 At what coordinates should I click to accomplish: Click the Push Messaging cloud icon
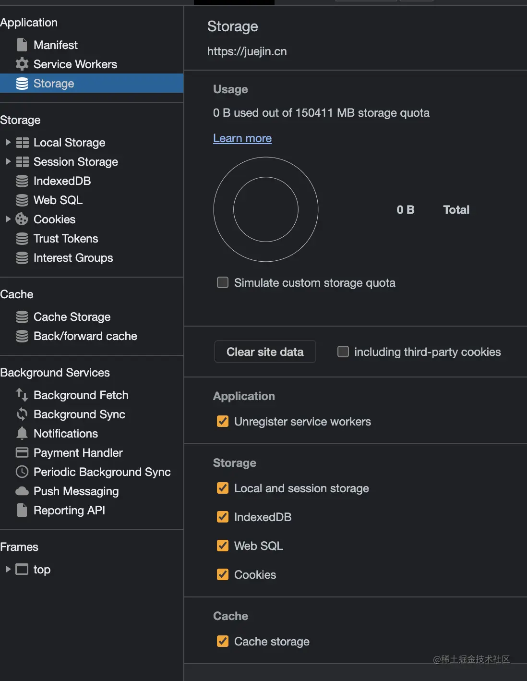tap(22, 491)
